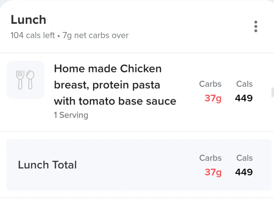Click the Lunch heading
Screen dimensions: 274x202
28,20
